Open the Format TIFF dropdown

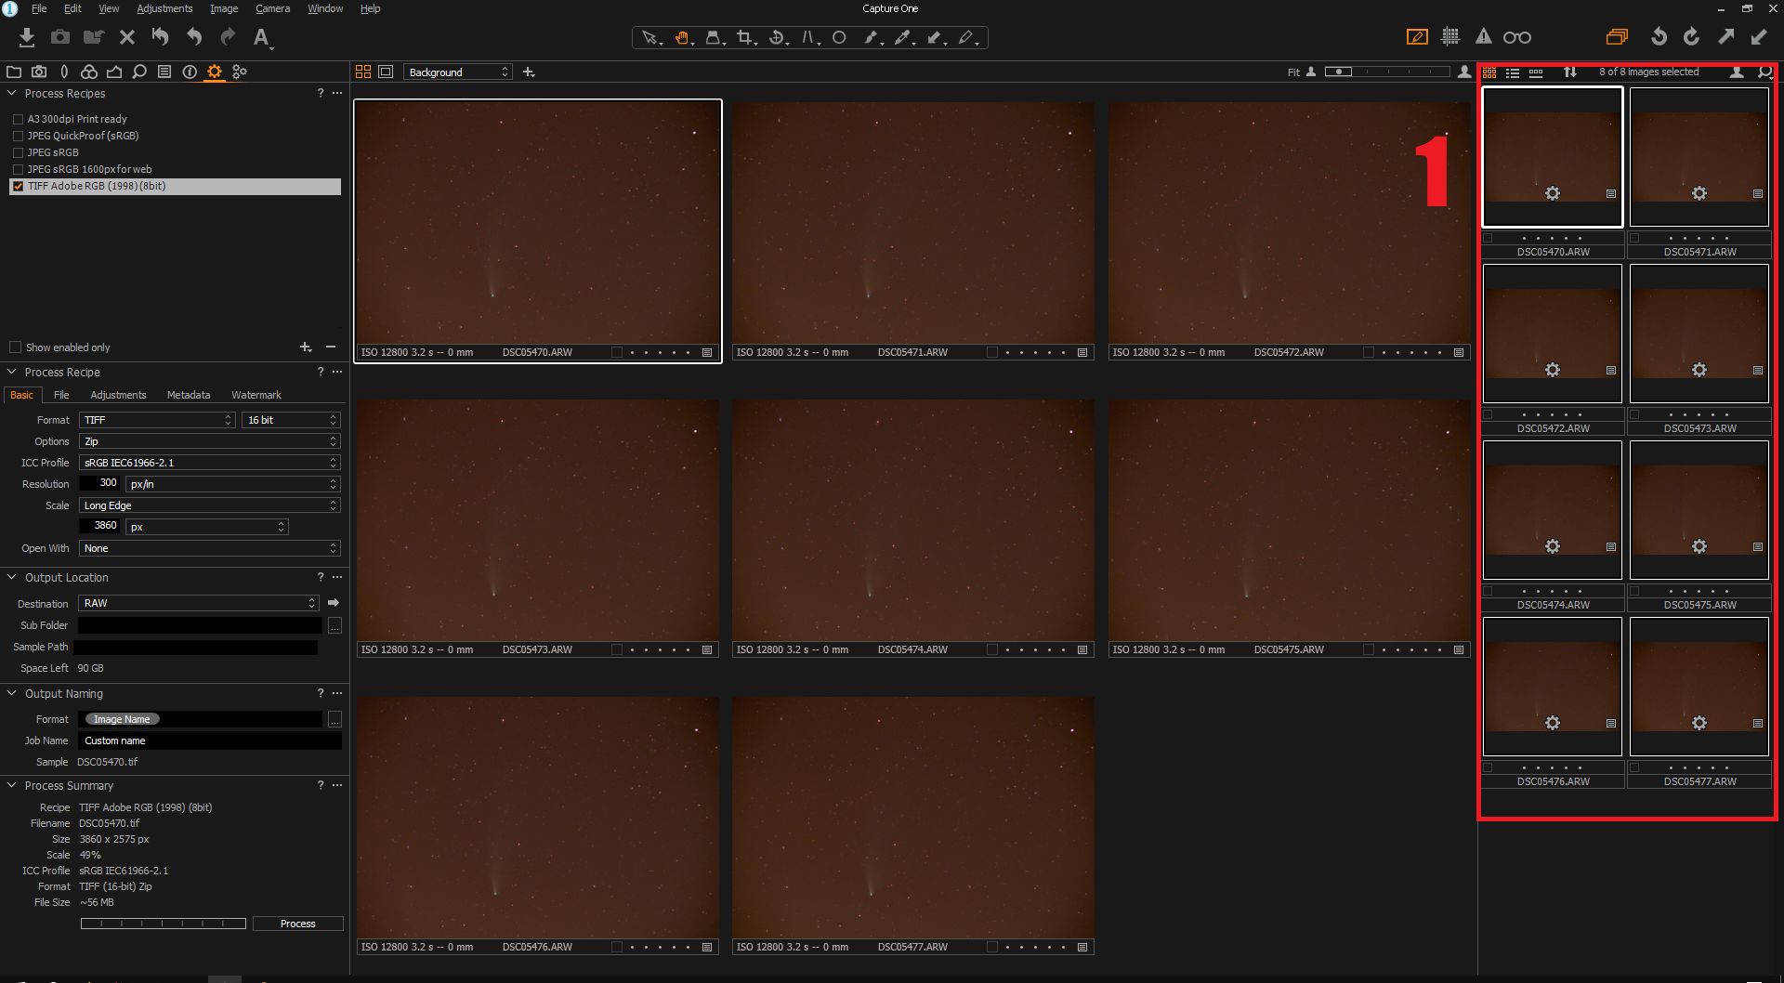tap(157, 420)
